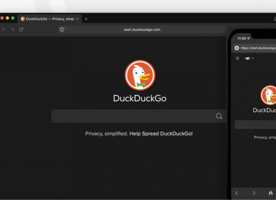Click the start.duckduckgo.com address bar
This screenshot has height=200, width=276.
point(142,29)
